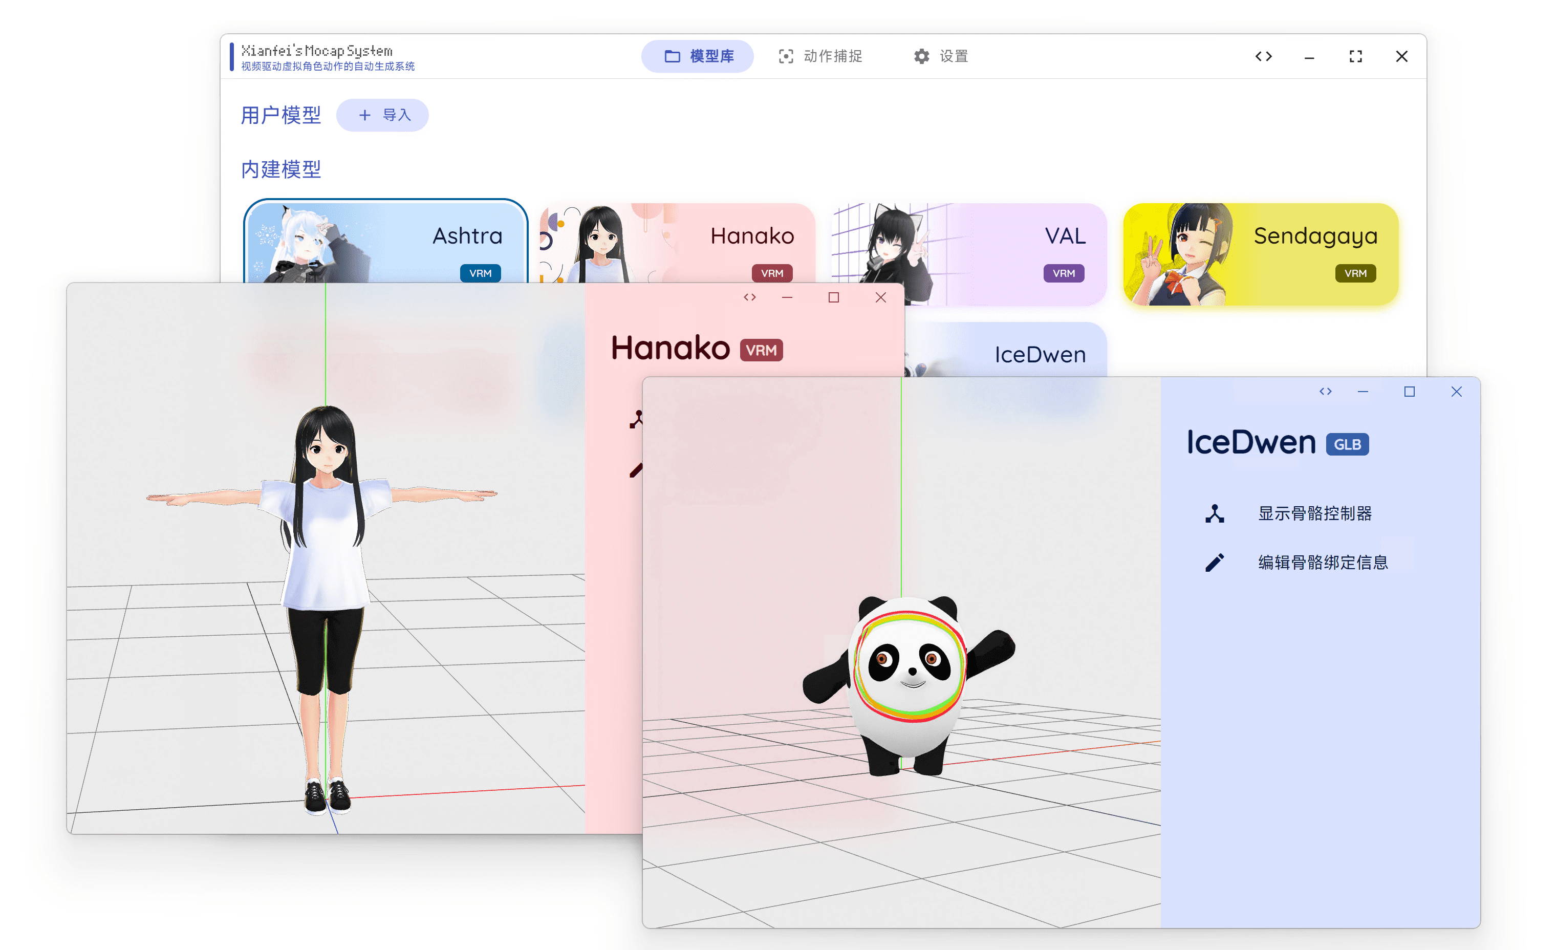Open 设置 settings tab
1557x950 pixels.
tap(941, 56)
